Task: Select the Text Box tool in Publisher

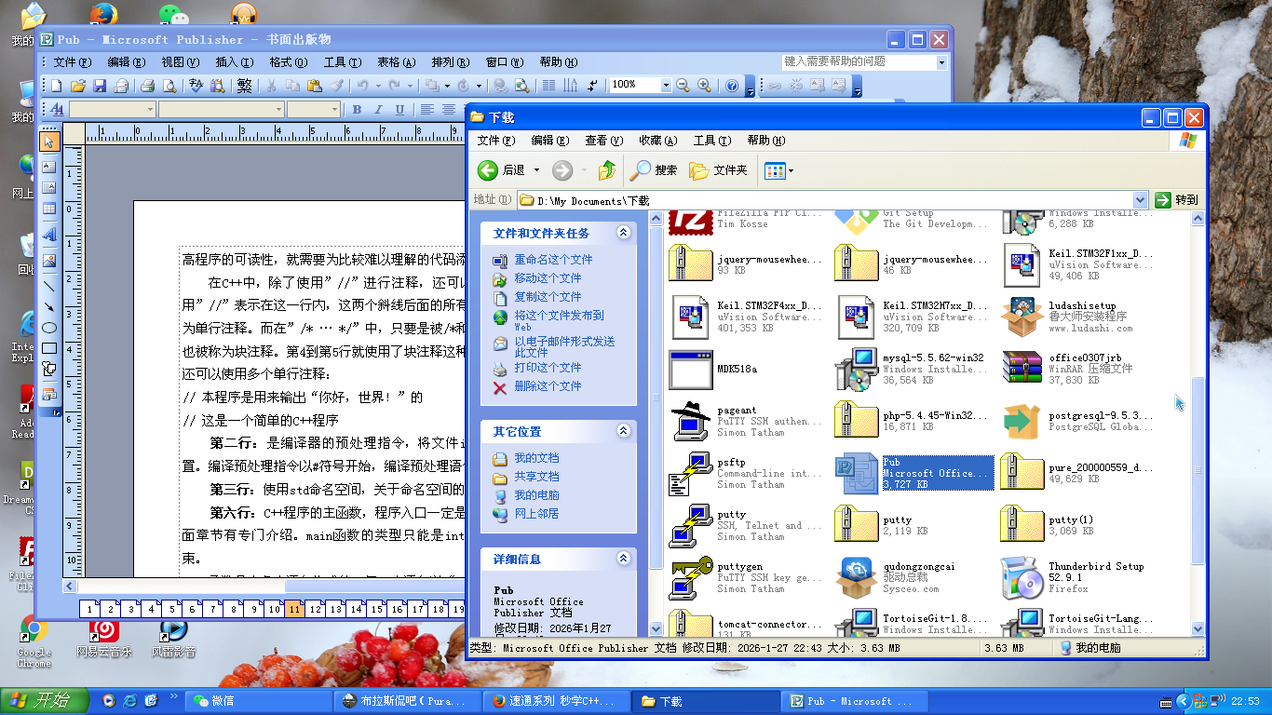Action: 49,166
